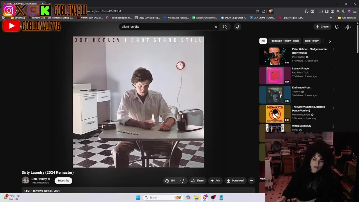The image size is (359, 202).
Task: Open the Brave Shields lion icon
Action: point(270,11)
